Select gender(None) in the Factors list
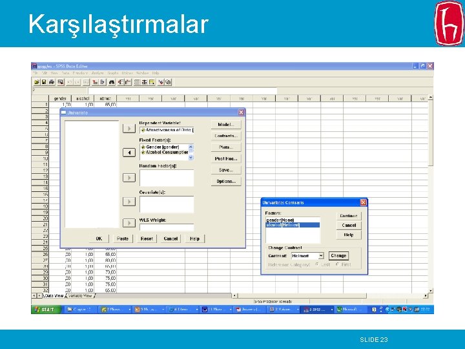The image size is (465, 349). (293, 220)
